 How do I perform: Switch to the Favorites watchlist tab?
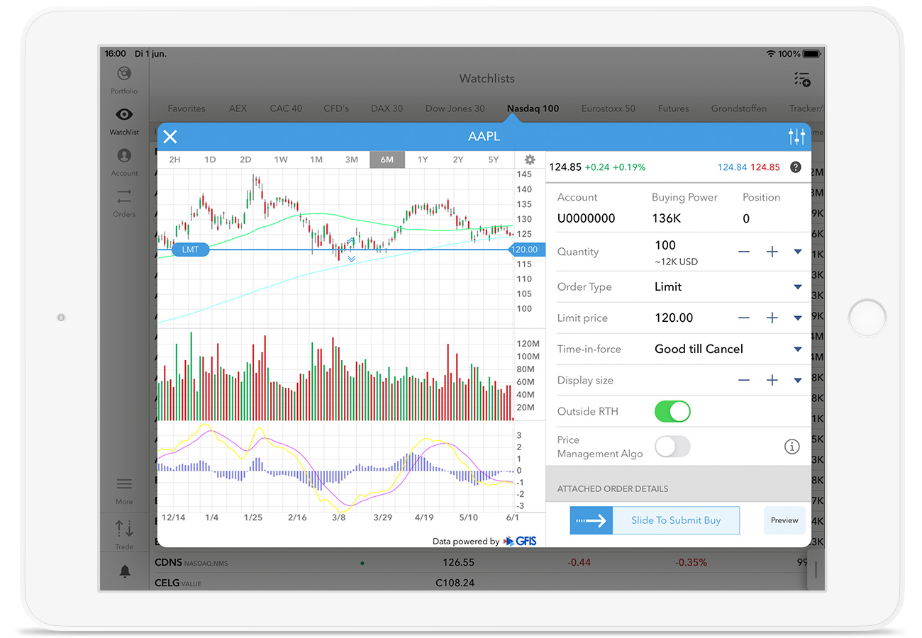[x=187, y=108]
